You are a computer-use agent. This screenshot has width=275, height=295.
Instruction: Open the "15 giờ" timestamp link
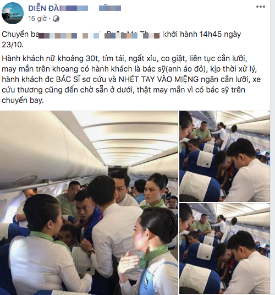pos(37,19)
